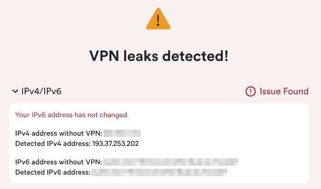Click the VPN leaks detected! headline
Image resolution: width=321 pixels, height=189 pixels.
(x=159, y=56)
